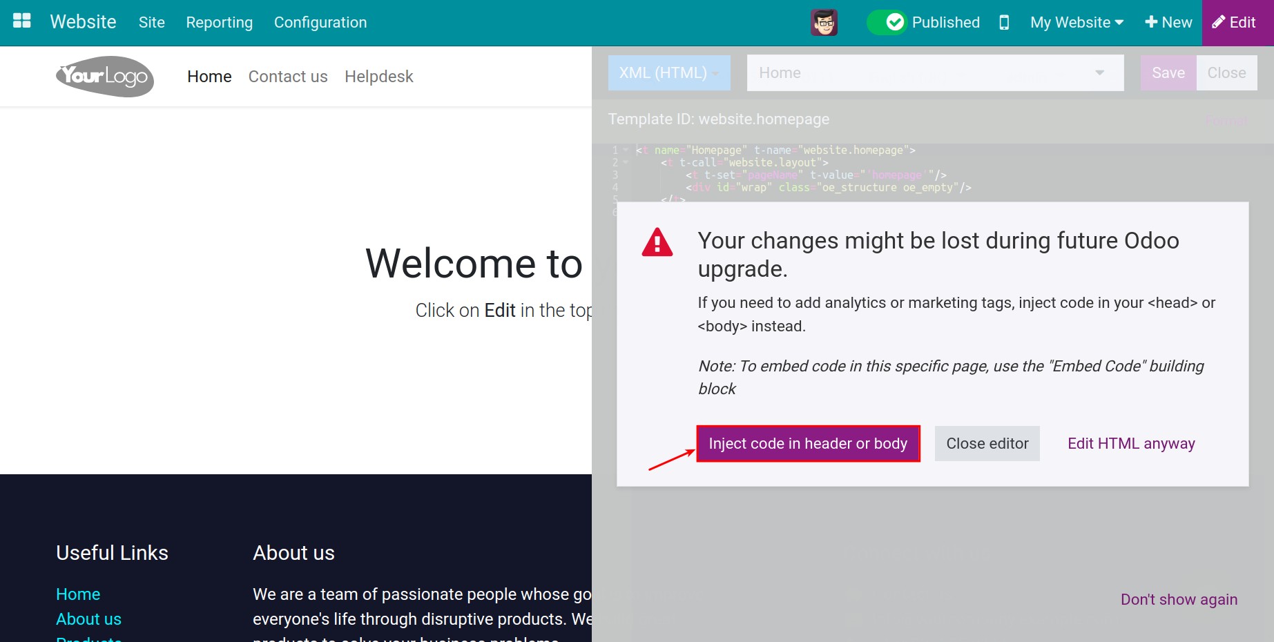The height and width of the screenshot is (642, 1274).
Task: Toggle the Published switch off
Action: click(x=886, y=23)
